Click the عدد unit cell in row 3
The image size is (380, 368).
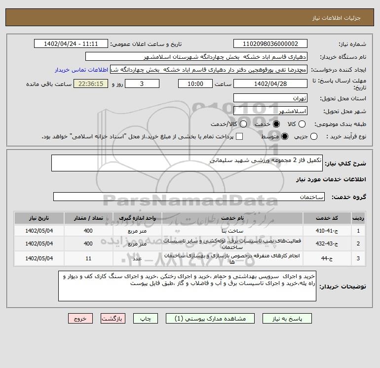coord(137,259)
